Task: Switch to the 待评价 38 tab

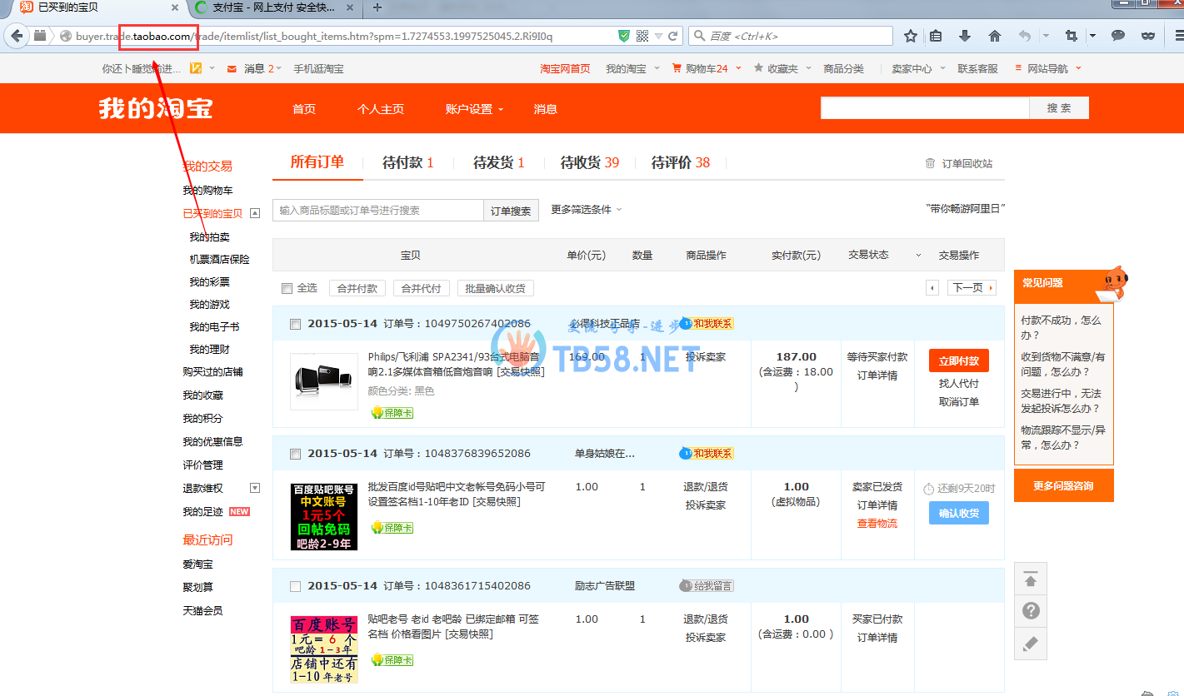Action: coord(681,162)
